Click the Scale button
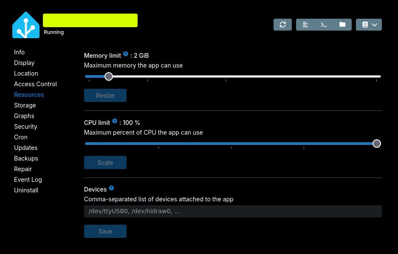Image resolution: width=398 pixels, height=254 pixels. click(105, 163)
